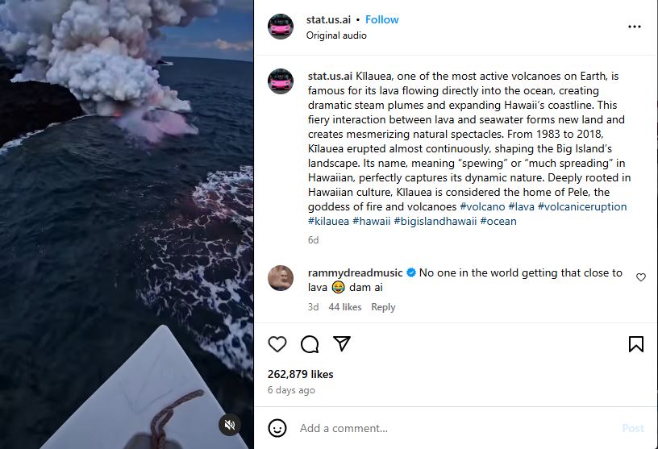Click rammydreadmusic's avatar thumbnail

(x=281, y=277)
